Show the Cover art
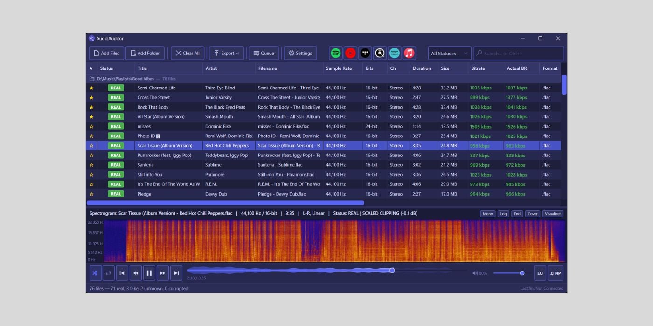This screenshot has height=326, width=653. pyautogui.click(x=533, y=214)
